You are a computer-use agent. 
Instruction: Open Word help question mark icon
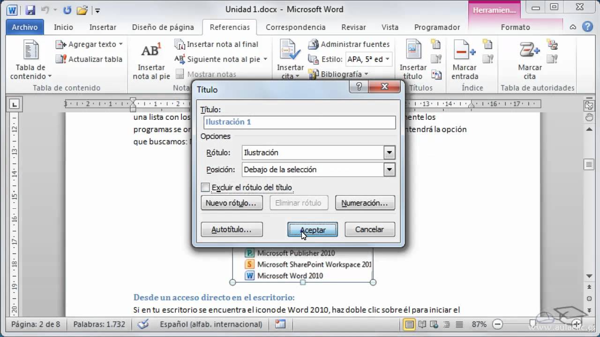click(587, 27)
